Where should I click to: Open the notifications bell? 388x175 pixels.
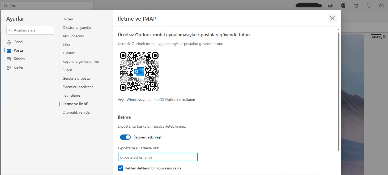369,6
